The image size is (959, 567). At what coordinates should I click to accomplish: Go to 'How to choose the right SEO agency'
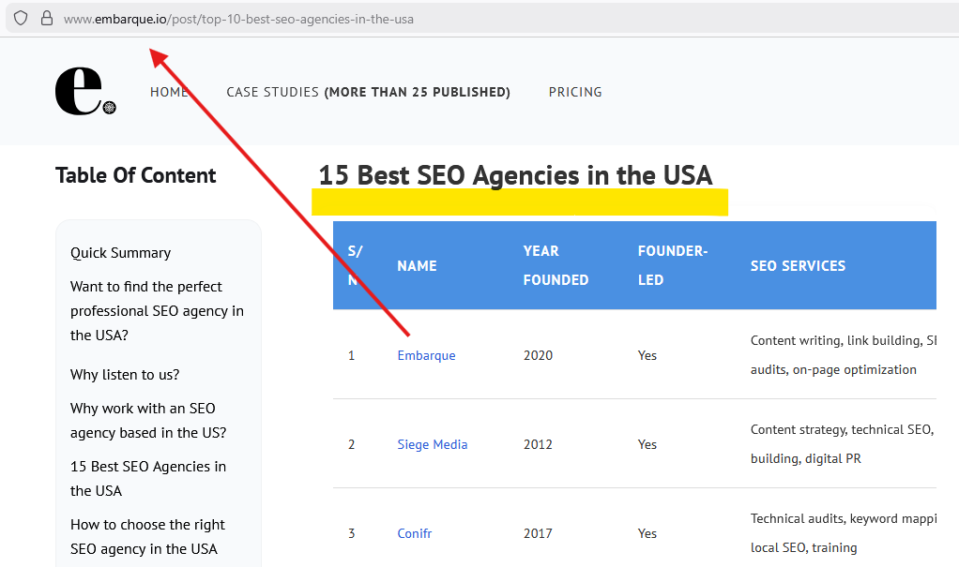point(147,536)
